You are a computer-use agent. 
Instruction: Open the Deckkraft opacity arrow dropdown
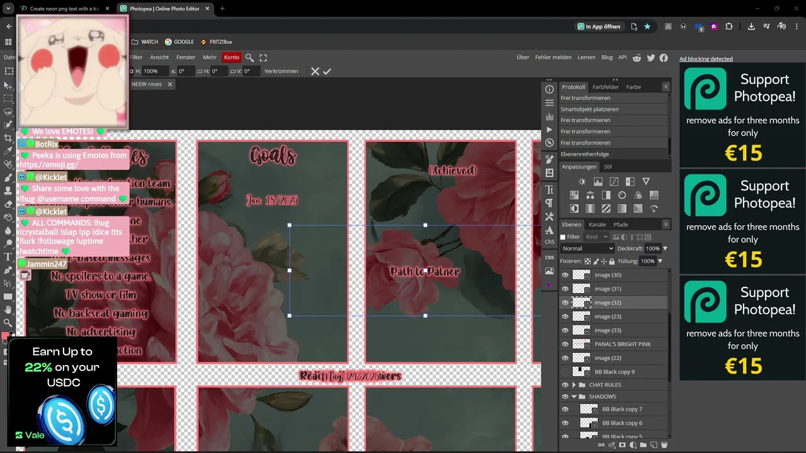click(665, 249)
